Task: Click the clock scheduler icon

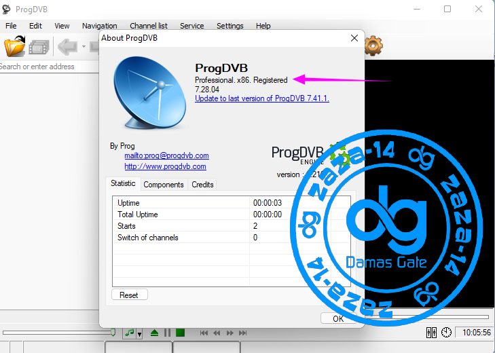Action: point(446,333)
